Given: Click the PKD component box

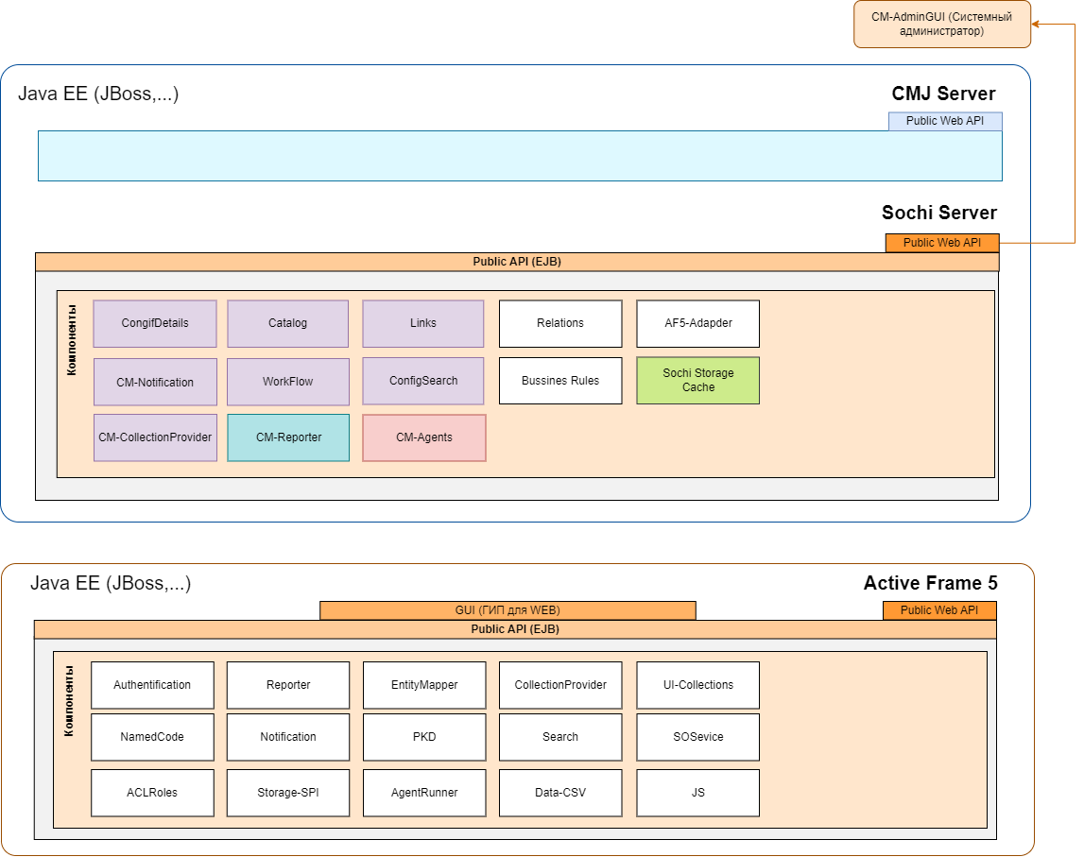Looking at the screenshot, I should pos(424,737).
